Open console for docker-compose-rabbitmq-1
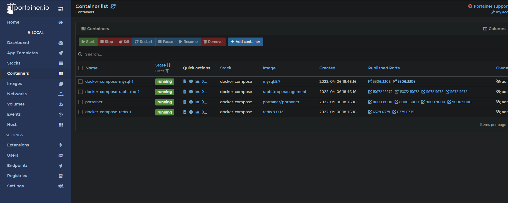The height and width of the screenshot is (203, 508). [x=204, y=92]
